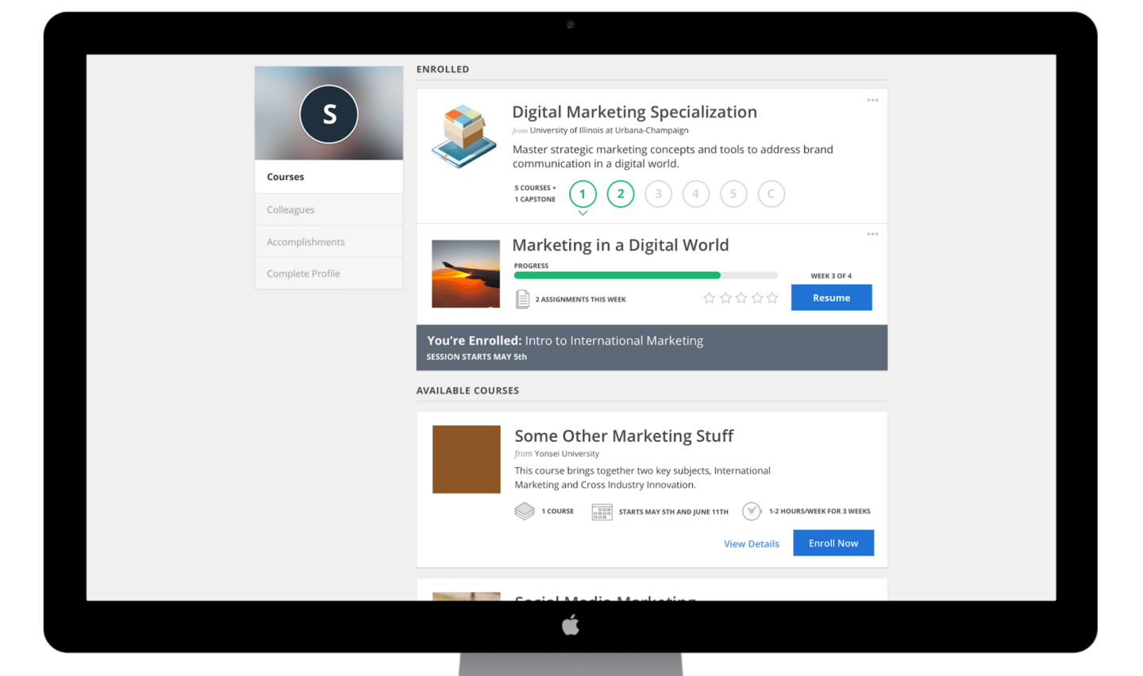Viewport: 1143px width, 676px height.
Task: Open three-dot menu for Digital Marketing Specialization
Action: tap(872, 101)
